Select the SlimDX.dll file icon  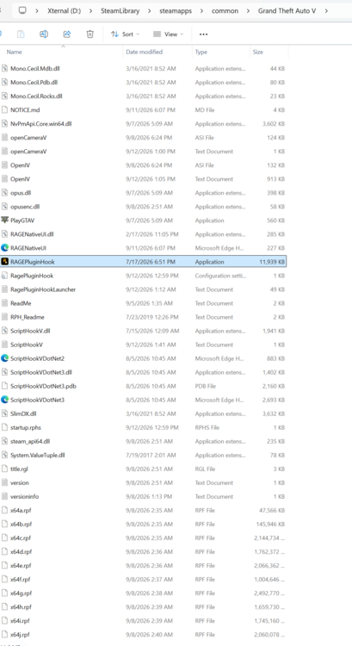point(5,413)
